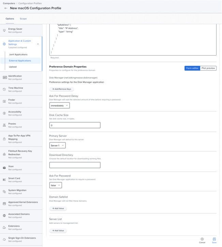Image resolution: width=222 pixels, height=247 pixels.
Task: Open the Upload sub-item
Action: coord(13,67)
